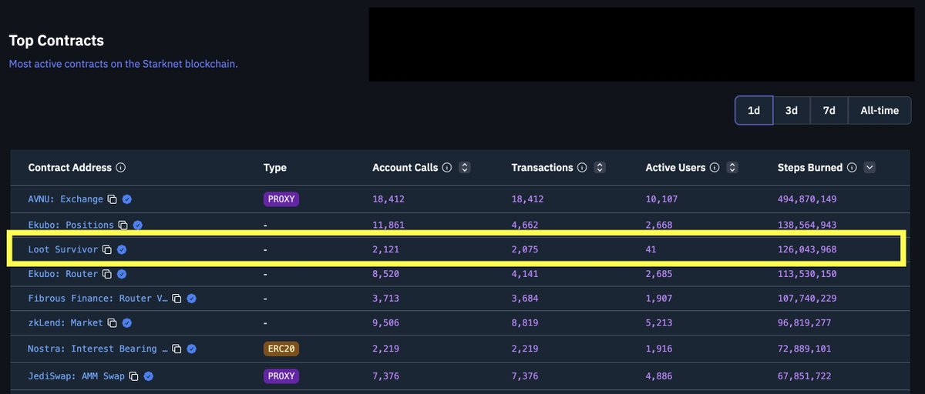Click Steps Burned value 67,851,722
This screenshot has height=394, width=925.
[x=805, y=376]
